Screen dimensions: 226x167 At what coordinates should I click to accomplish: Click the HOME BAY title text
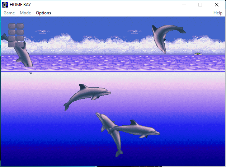pyautogui.click(x=20, y=5)
